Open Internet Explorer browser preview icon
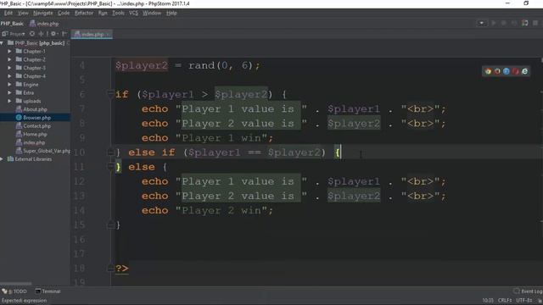The width and height of the screenshot is (543, 305). pos(524,71)
